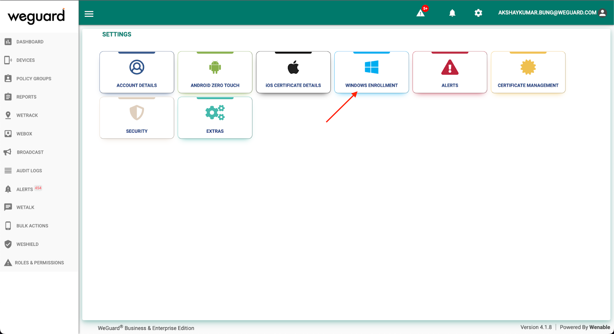Click the Alerts bell icon in sidebar
This screenshot has width=614, height=334.
(x=8, y=189)
